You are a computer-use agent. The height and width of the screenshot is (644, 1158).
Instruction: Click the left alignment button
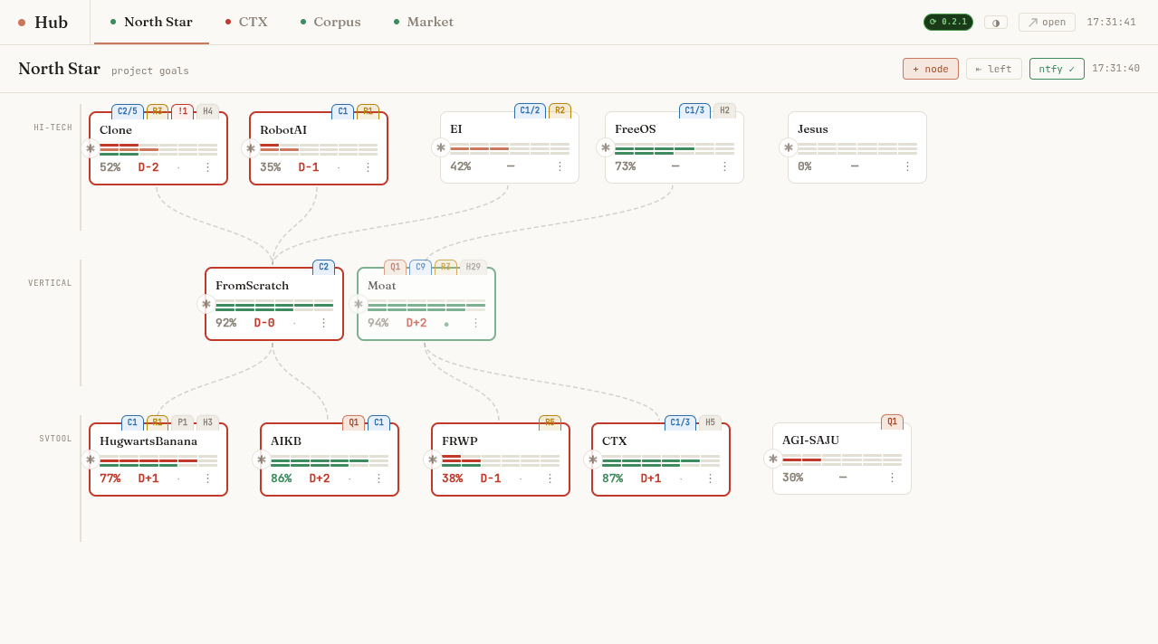[x=994, y=69]
